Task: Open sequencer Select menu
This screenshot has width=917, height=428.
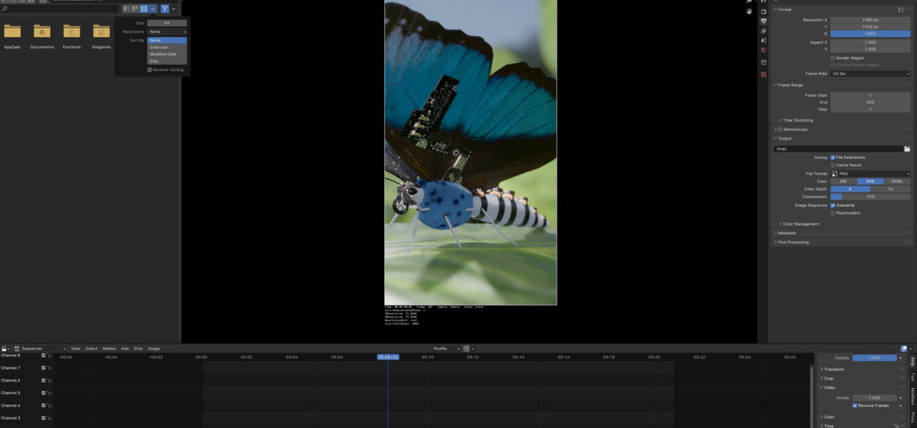Action: (x=92, y=349)
